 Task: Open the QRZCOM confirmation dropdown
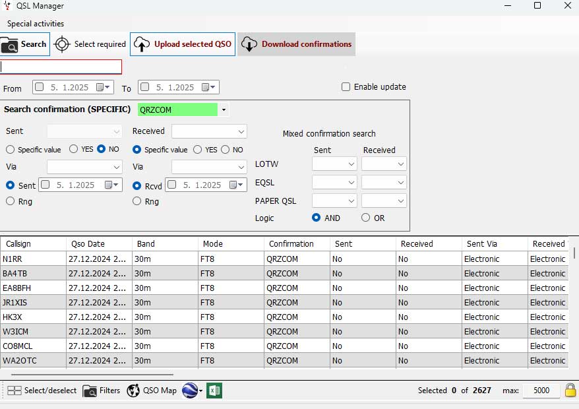click(x=224, y=110)
